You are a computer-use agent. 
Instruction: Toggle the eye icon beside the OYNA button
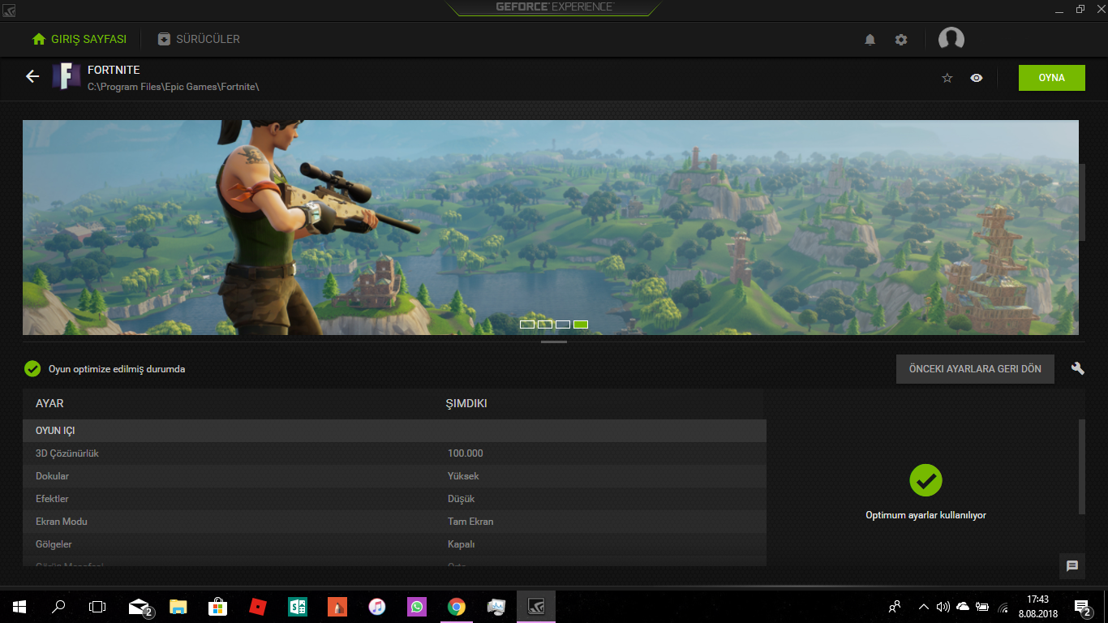(977, 78)
